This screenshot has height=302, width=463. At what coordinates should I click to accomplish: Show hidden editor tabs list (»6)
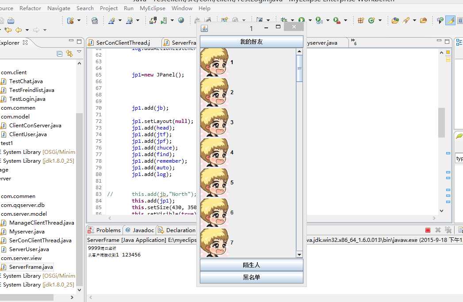coord(353,42)
